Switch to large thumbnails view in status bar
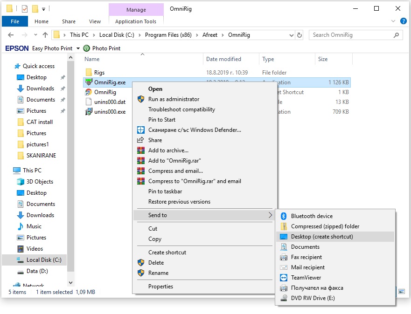 pos(401,291)
